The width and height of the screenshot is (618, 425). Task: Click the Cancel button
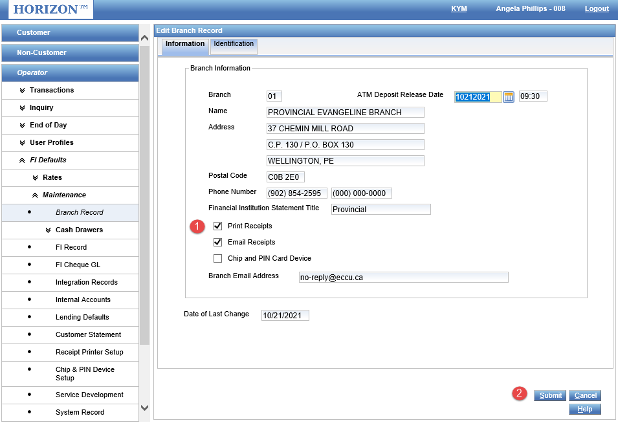(x=585, y=396)
